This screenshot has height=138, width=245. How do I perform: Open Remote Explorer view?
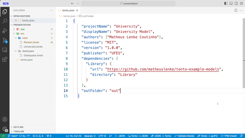click(x=5, y=50)
